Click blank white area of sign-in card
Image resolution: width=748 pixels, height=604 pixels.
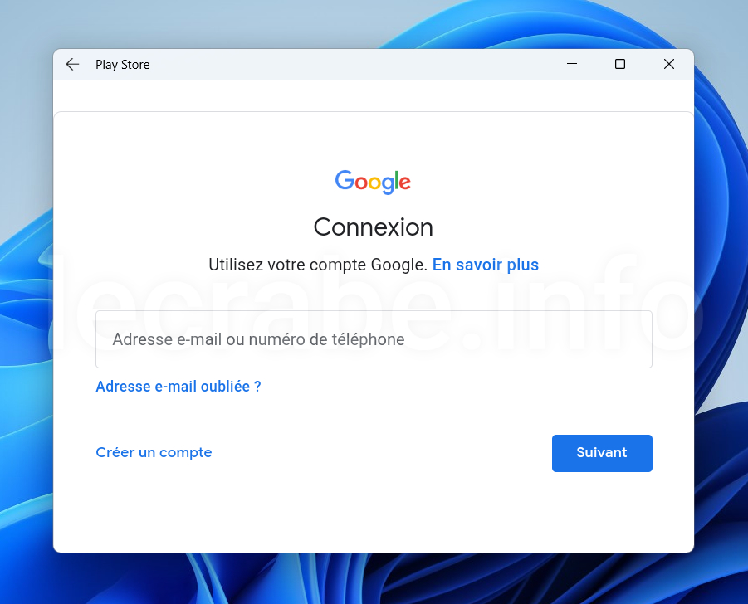click(372, 510)
